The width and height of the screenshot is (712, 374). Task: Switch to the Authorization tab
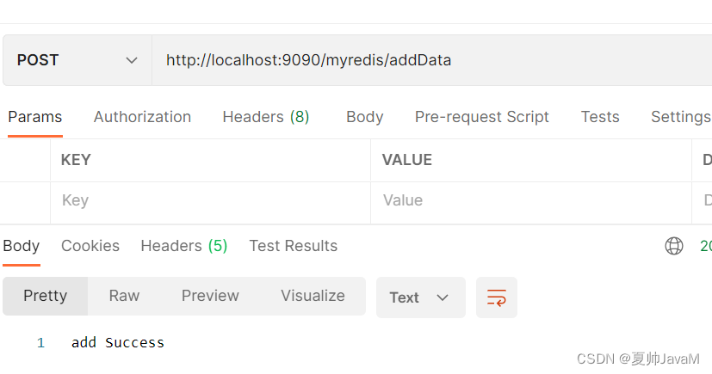tap(142, 117)
